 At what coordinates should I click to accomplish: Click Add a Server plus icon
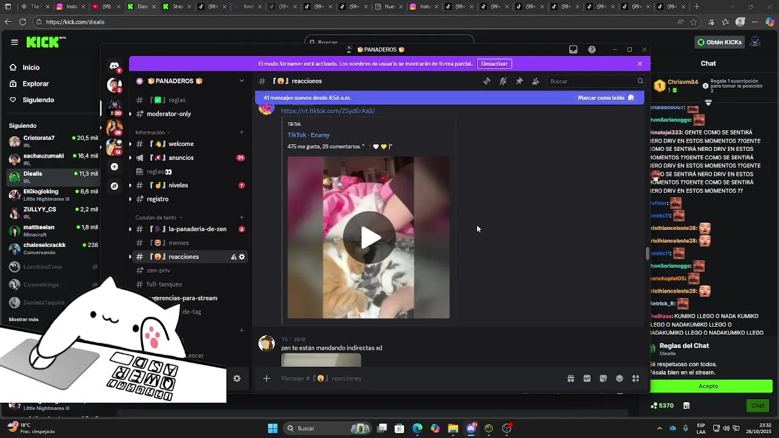click(x=114, y=167)
